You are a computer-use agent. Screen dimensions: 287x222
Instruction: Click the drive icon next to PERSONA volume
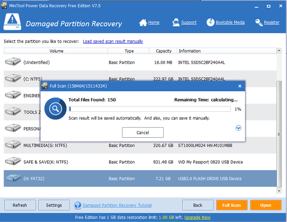click(13, 128)
